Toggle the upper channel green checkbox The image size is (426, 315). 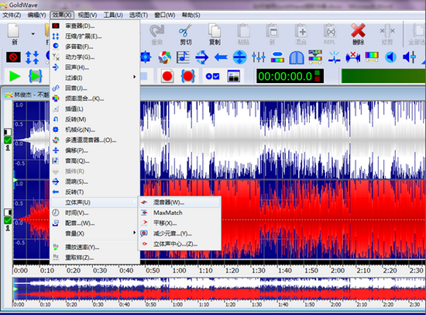coord(8,140)
